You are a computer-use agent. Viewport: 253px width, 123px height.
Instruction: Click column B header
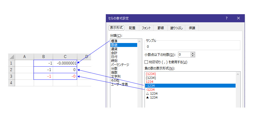pyautogui.click(x=43, y=57)
